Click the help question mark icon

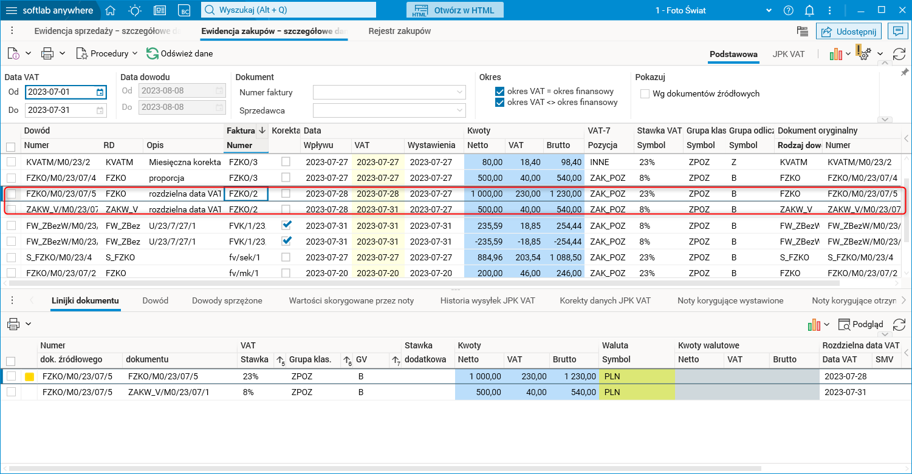pos(789,10)
